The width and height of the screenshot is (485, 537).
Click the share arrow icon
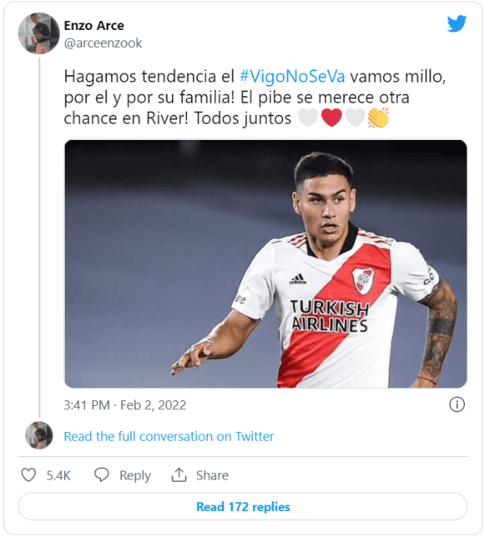[x=179, y=476]
